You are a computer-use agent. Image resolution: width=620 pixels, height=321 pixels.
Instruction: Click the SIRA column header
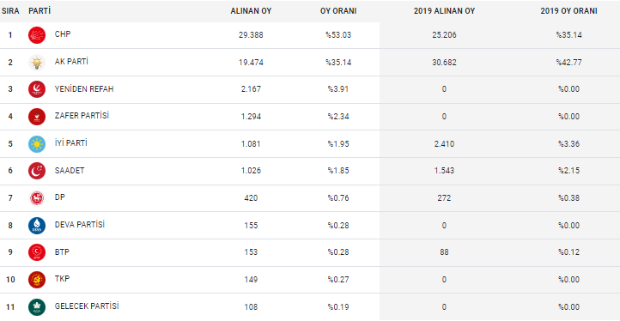click(10, 11)
